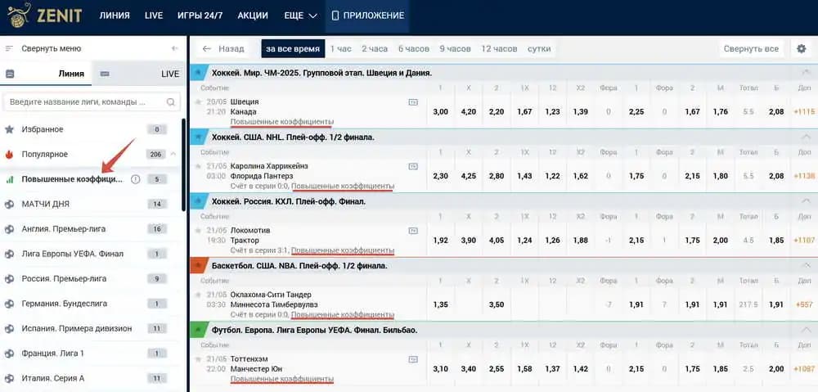The image size is (818, 392).
Task: Open +557 extra markets for NBA match
Action: (804, 304)
